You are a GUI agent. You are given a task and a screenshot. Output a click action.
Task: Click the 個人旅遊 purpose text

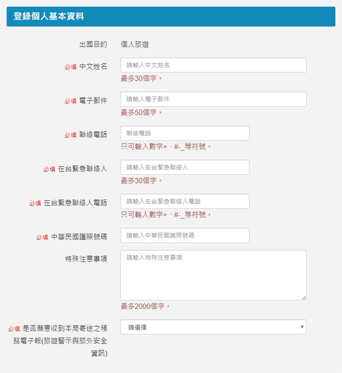135,44
